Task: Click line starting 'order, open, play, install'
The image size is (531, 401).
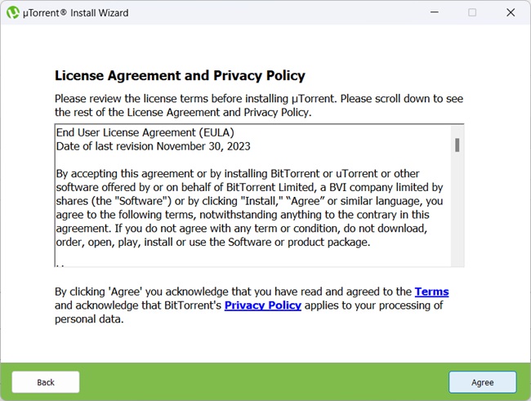Action: pyautogui.click(x=213, y=243)
